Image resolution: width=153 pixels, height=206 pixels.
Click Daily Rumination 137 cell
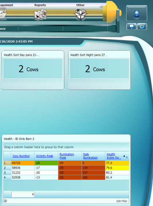pos(94,173)
